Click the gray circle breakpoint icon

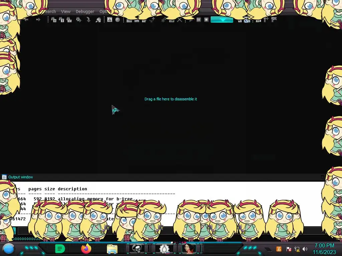click(x=118, y=20)
